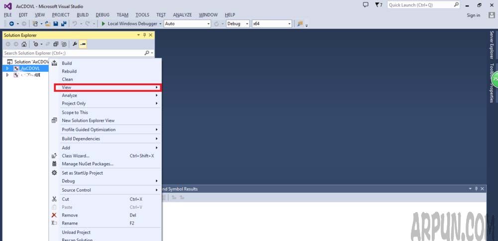Choose Unload Project from the context menu
498x241 pixels.
pyautogui.click(x=106, y=232)
